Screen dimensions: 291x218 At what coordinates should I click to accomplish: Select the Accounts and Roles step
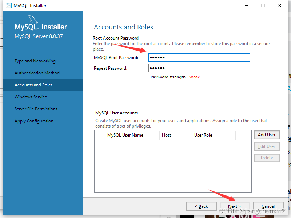point(43,85)
